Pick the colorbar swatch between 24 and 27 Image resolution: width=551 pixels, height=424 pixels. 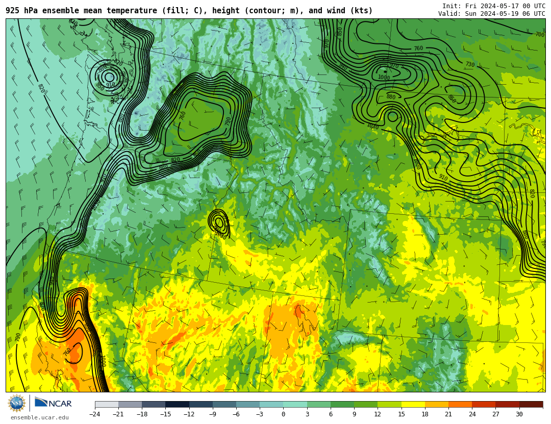point(484,404)
